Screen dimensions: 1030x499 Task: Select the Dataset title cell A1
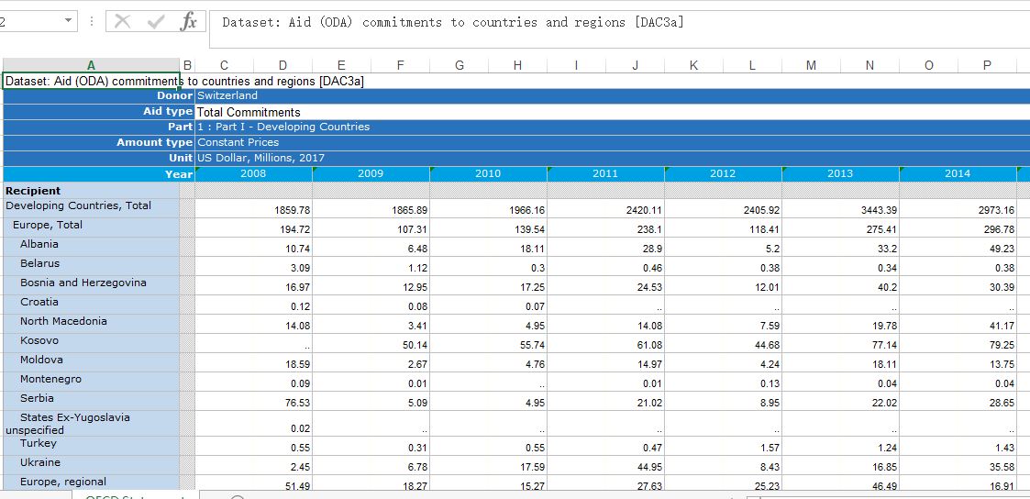coord(92,81)
